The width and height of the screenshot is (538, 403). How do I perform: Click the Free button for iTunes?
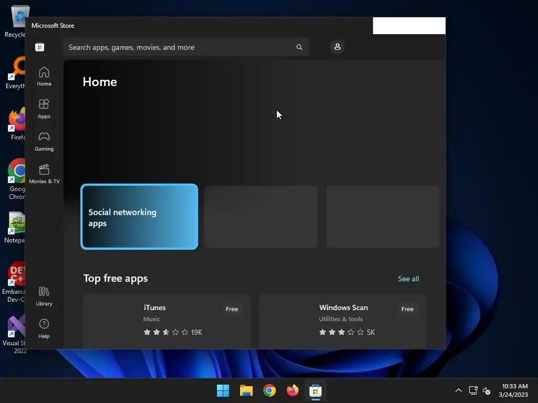(x=232, y=309)
